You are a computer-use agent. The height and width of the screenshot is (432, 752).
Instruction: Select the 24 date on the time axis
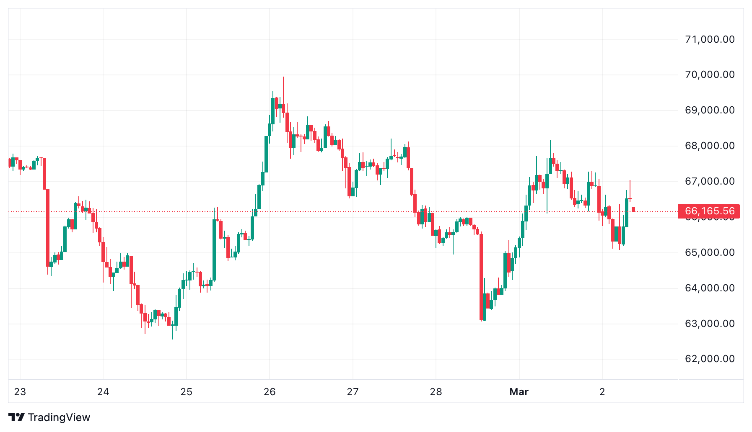pyautogui.click(x=103, y=392)
